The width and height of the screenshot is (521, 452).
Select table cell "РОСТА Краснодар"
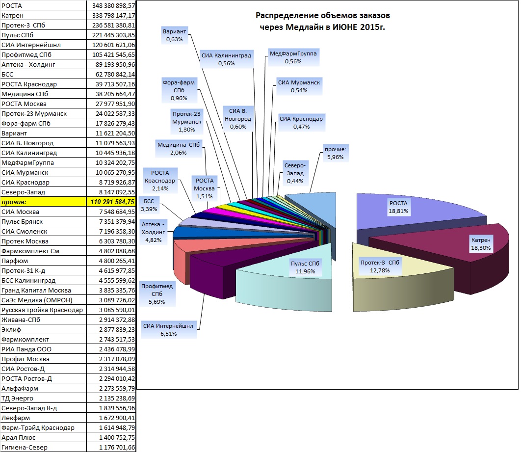(43, 84)
